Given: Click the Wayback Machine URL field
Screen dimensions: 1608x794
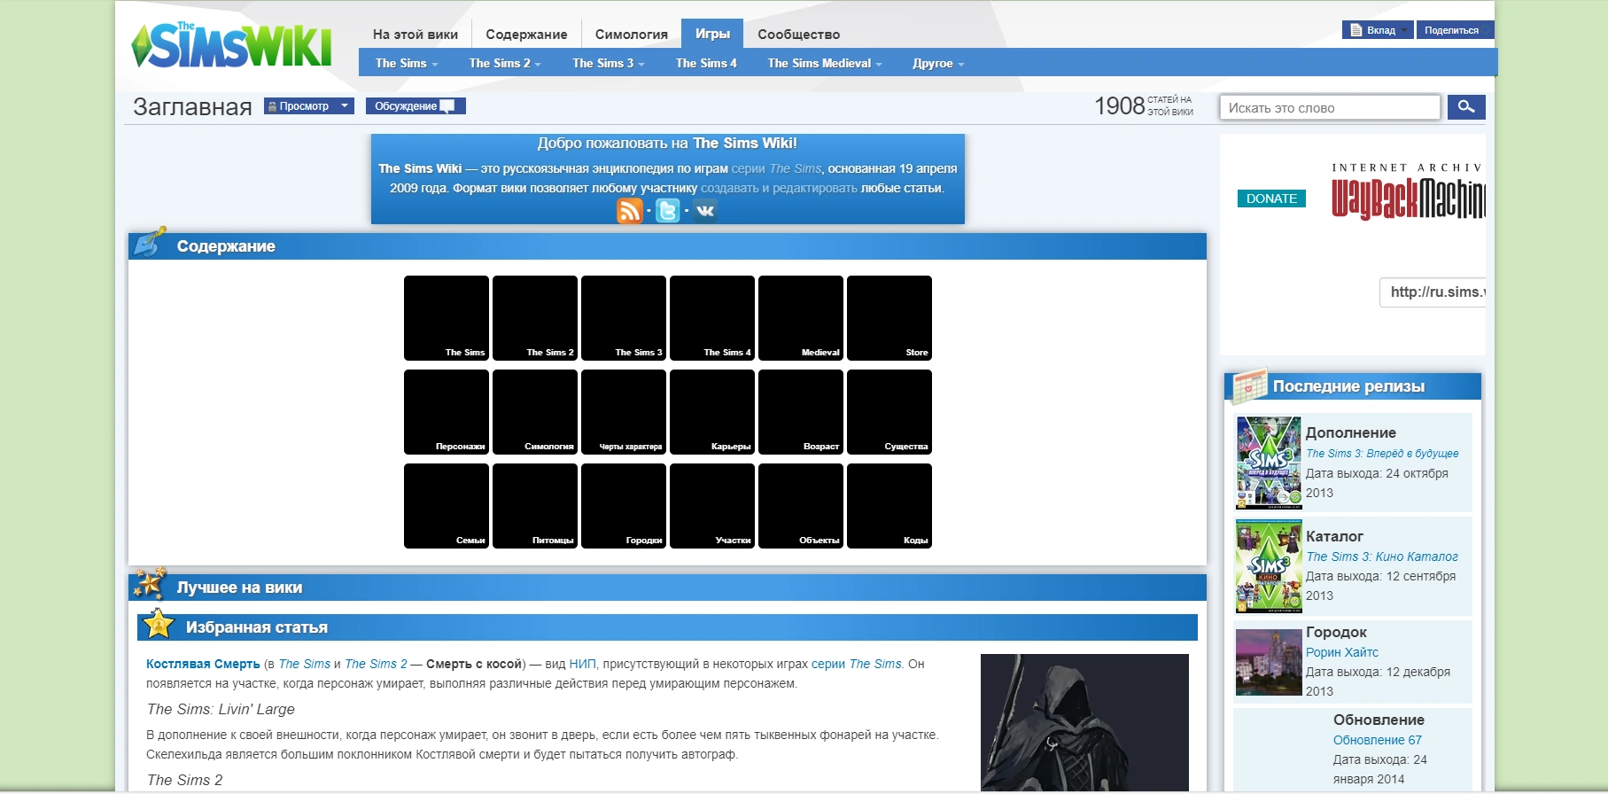Looking at the screenshot, I should coord(1433,292).
